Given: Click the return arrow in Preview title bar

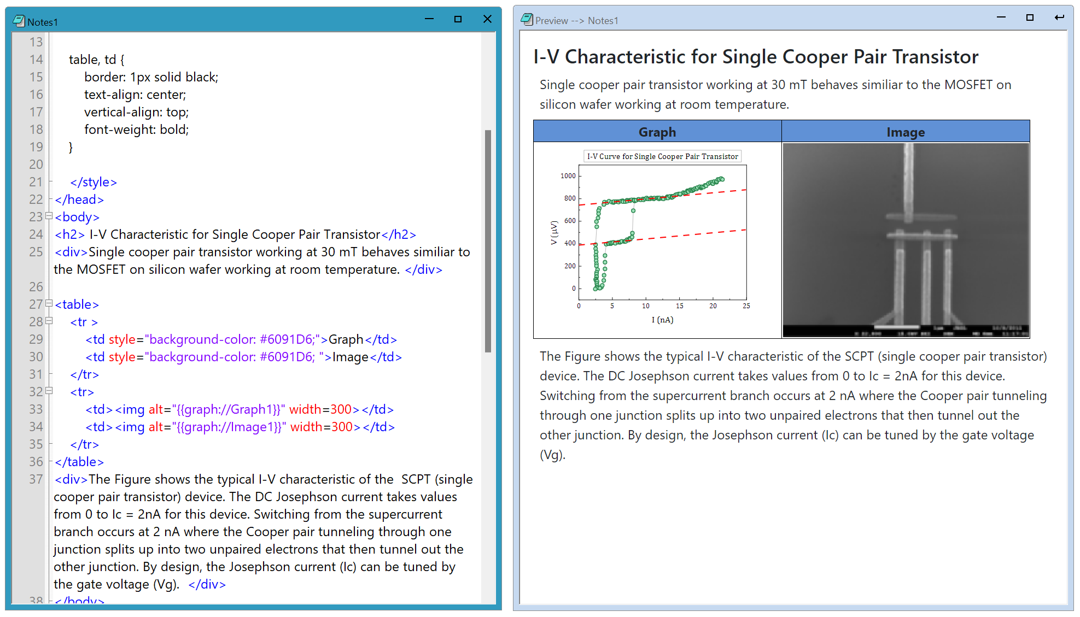Looking at the screenshot, I should tap(1059, 17).
